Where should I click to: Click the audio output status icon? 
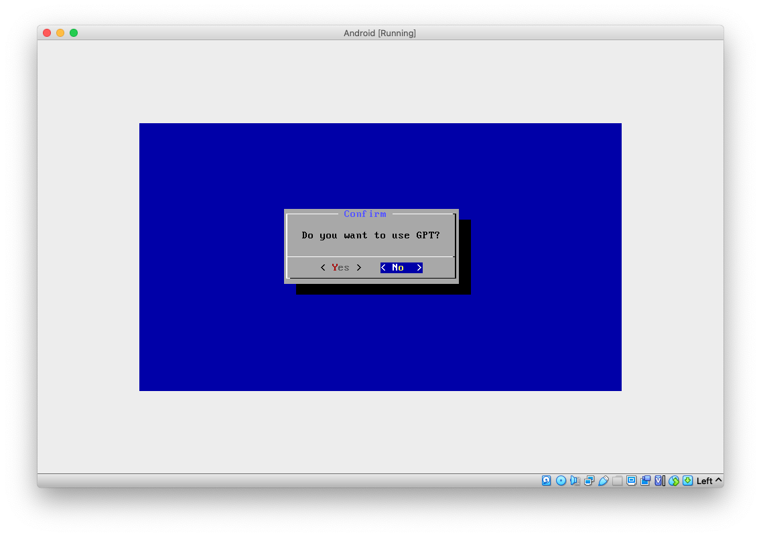point(575,480)
